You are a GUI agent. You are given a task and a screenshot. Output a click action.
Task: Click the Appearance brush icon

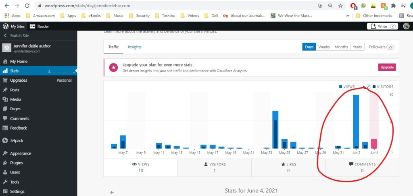pos(5,153)
